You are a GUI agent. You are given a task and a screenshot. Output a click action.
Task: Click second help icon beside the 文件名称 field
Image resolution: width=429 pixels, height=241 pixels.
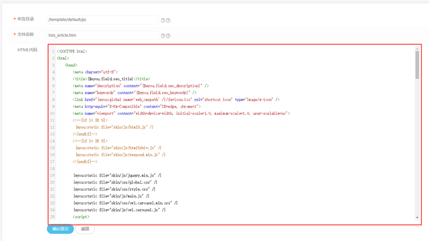(168, 36)
